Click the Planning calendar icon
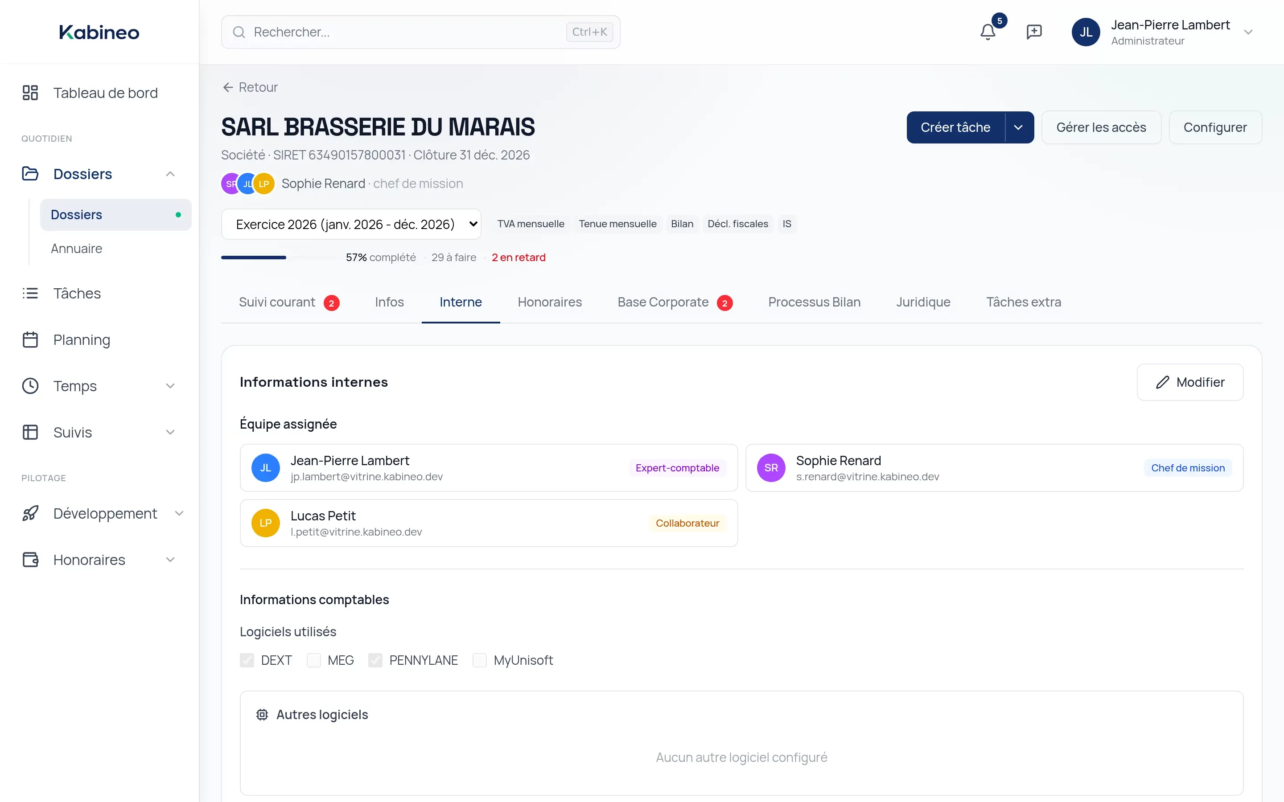The width and height of the screenshot is (1284, 802). click(x=30, y=340)
